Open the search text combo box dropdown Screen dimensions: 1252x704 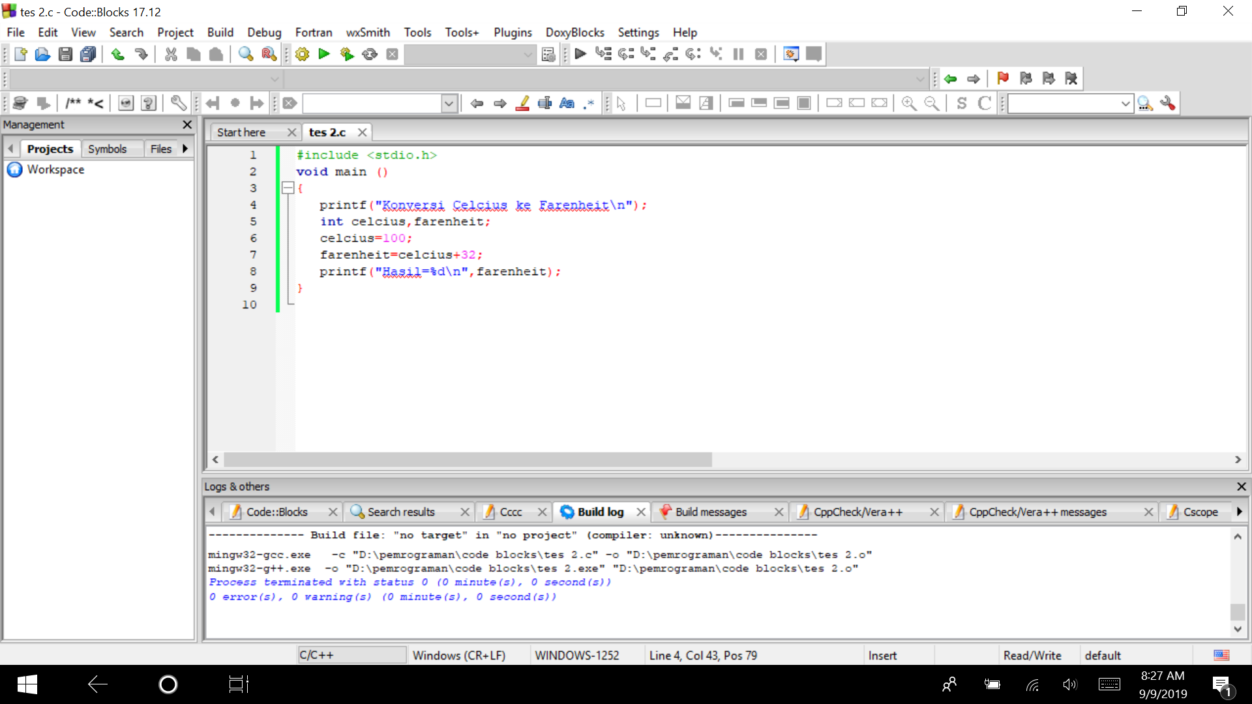tap(449, 103)
